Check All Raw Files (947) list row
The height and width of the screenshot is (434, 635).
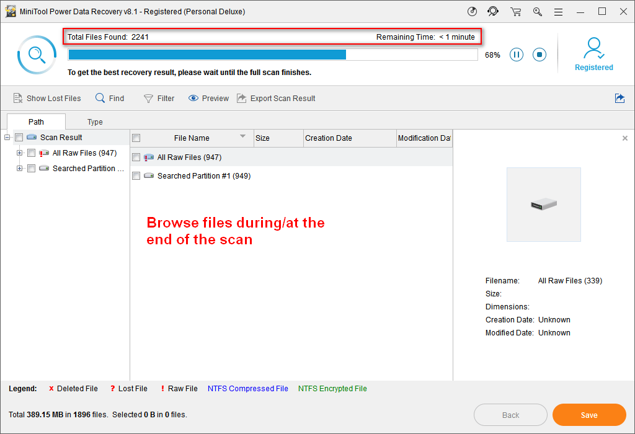[136, 157]
